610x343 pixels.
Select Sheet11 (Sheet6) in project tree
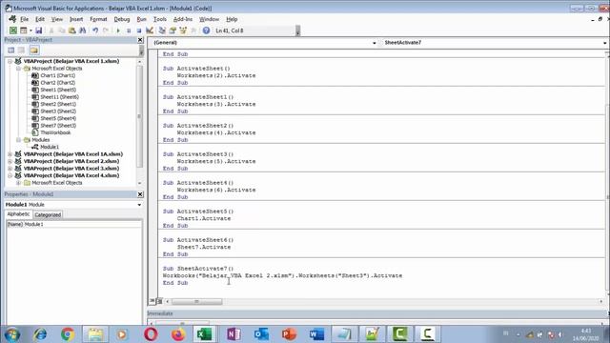coord(59,97)
